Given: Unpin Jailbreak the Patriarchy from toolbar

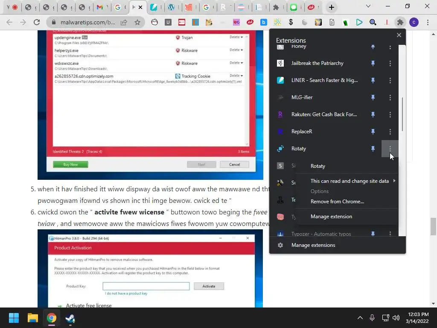Looking at the screenshot, I should pos(373,63).
